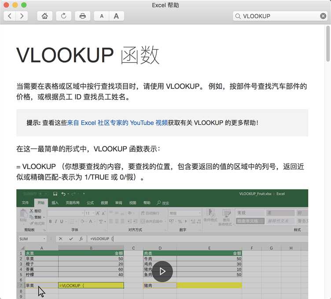Image resolution: width=331 pixels, height=299 pixels.
Task: Focus the VLOOKUP search field
Action: tap(280, 16)
